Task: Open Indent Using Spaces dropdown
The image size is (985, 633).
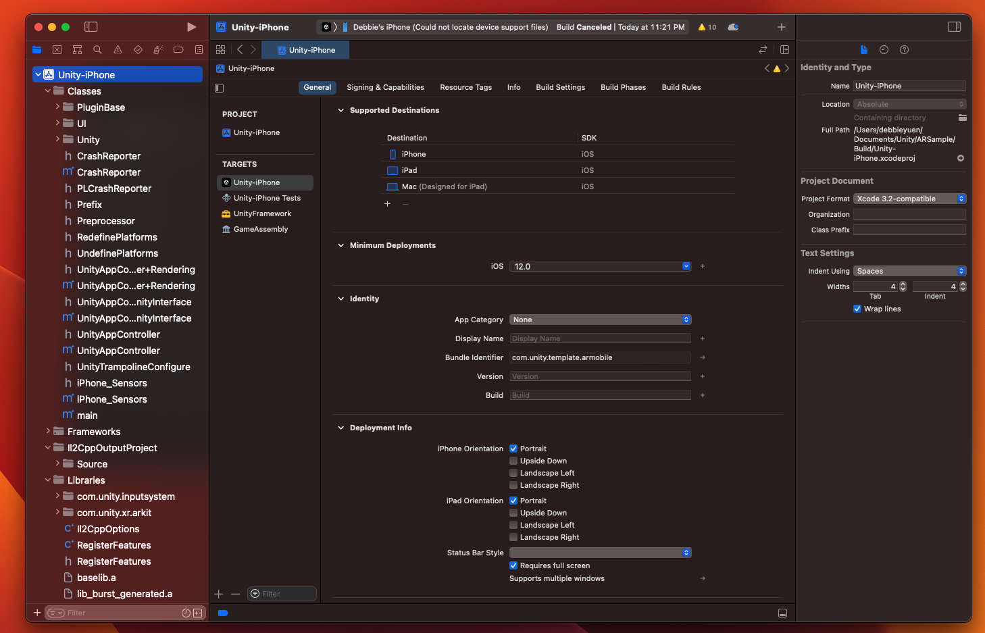Action: [910, 271]
